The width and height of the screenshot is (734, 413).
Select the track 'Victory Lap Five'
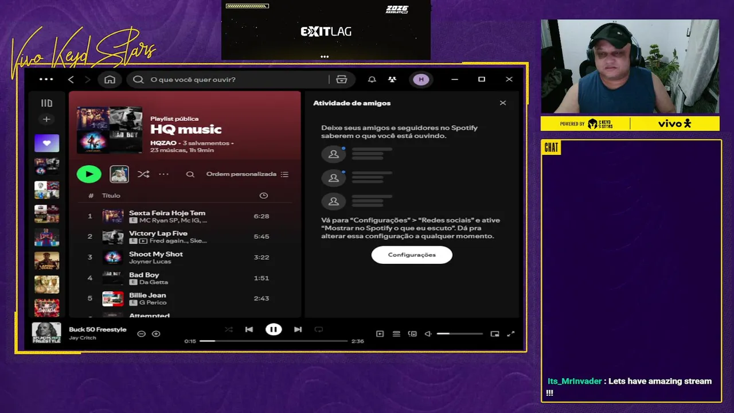click(183, 237)
